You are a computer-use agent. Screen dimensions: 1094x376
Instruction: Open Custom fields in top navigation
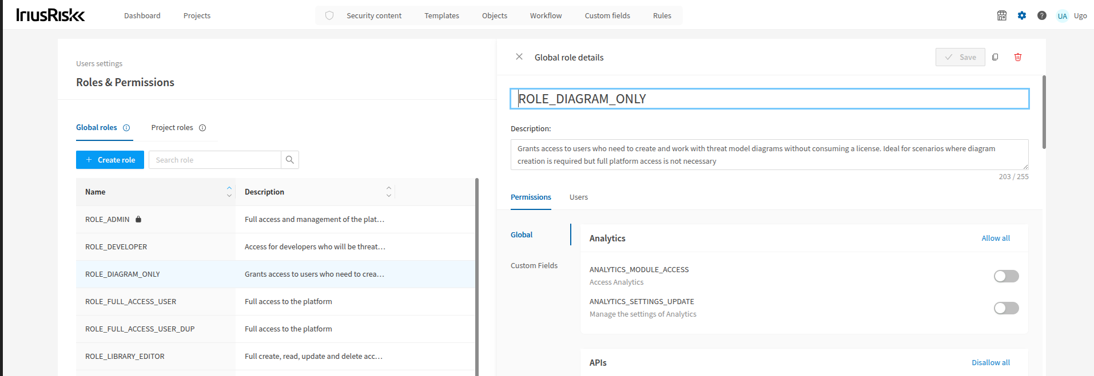click(x=607, y=15)
